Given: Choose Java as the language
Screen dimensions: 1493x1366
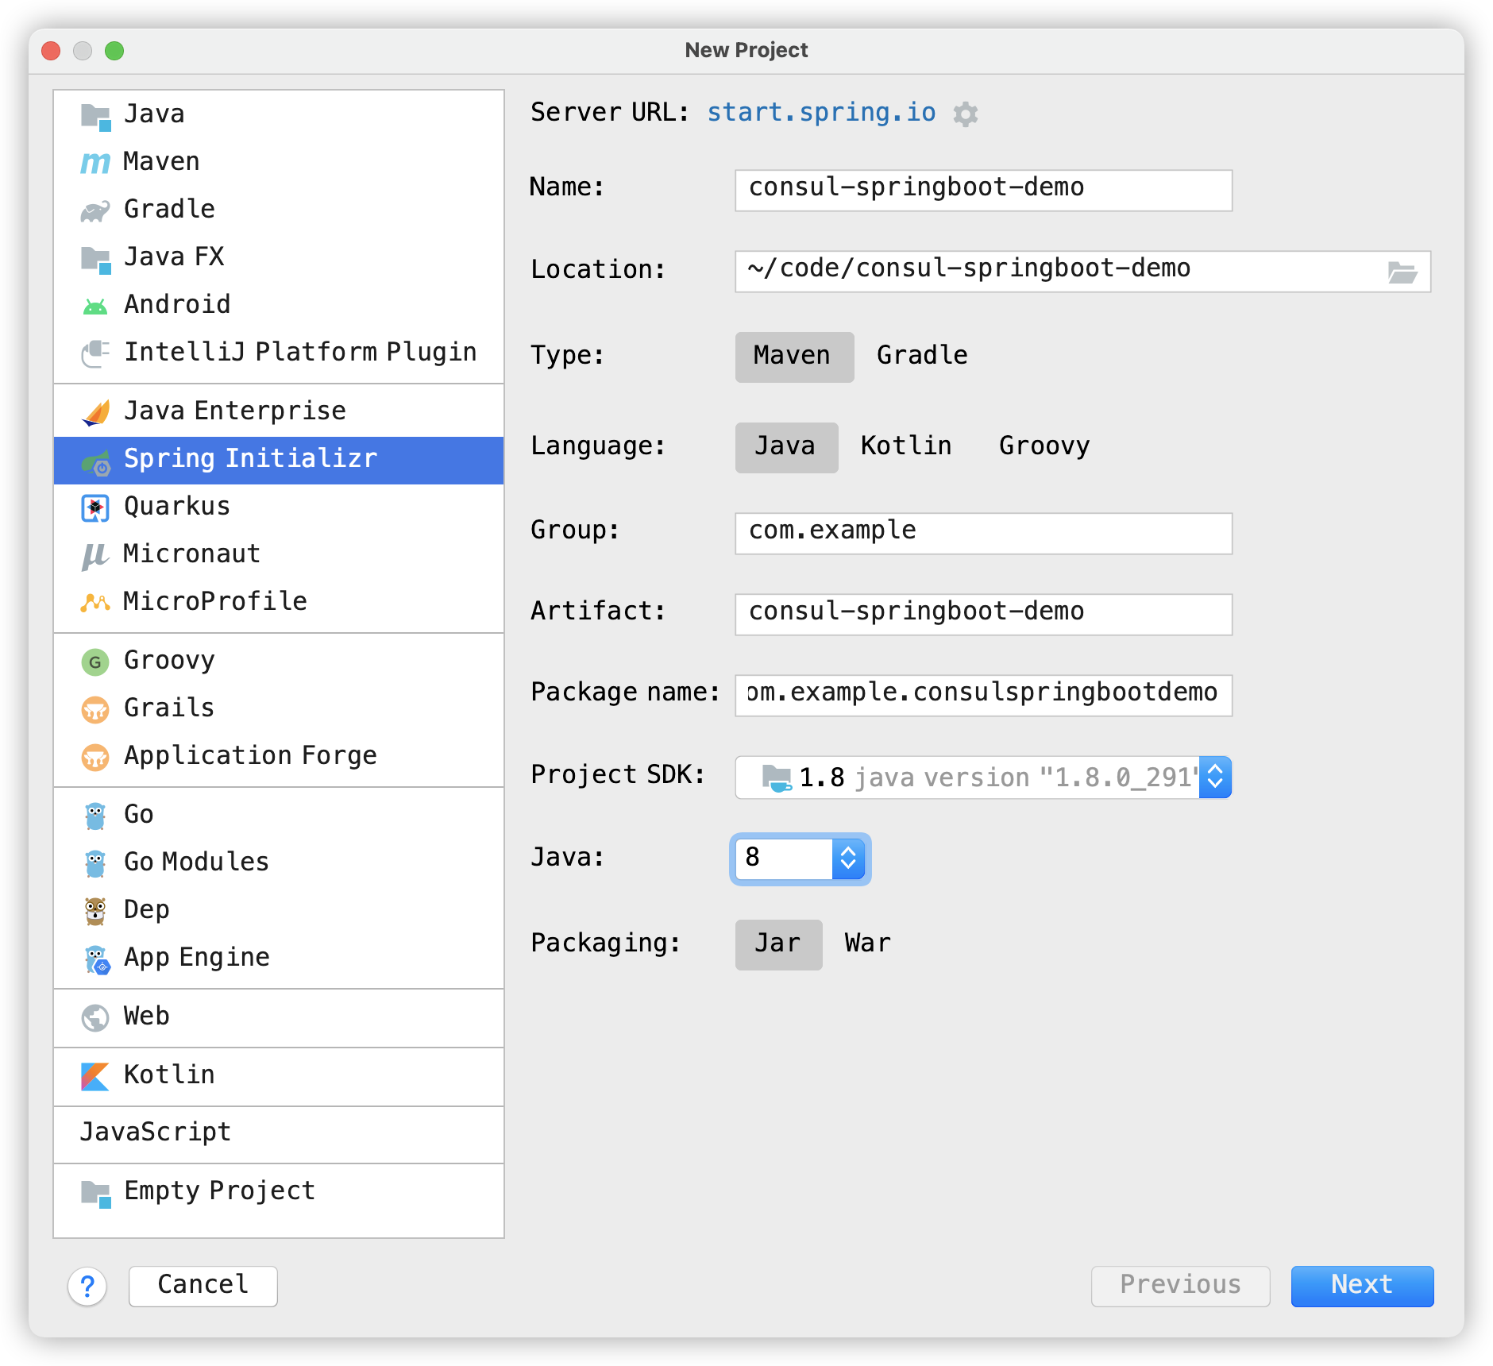Looking at the screenshot, I should point(786,446).
